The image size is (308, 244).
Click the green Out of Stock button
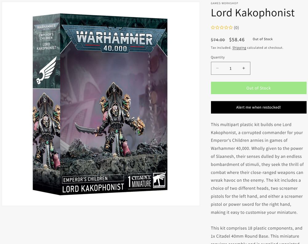(x=258, y=88)
